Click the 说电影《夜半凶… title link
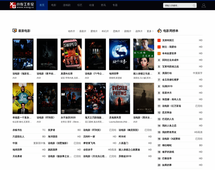Image resolution: width=215 pixels, height=170 pixels. tap(46, 74)
